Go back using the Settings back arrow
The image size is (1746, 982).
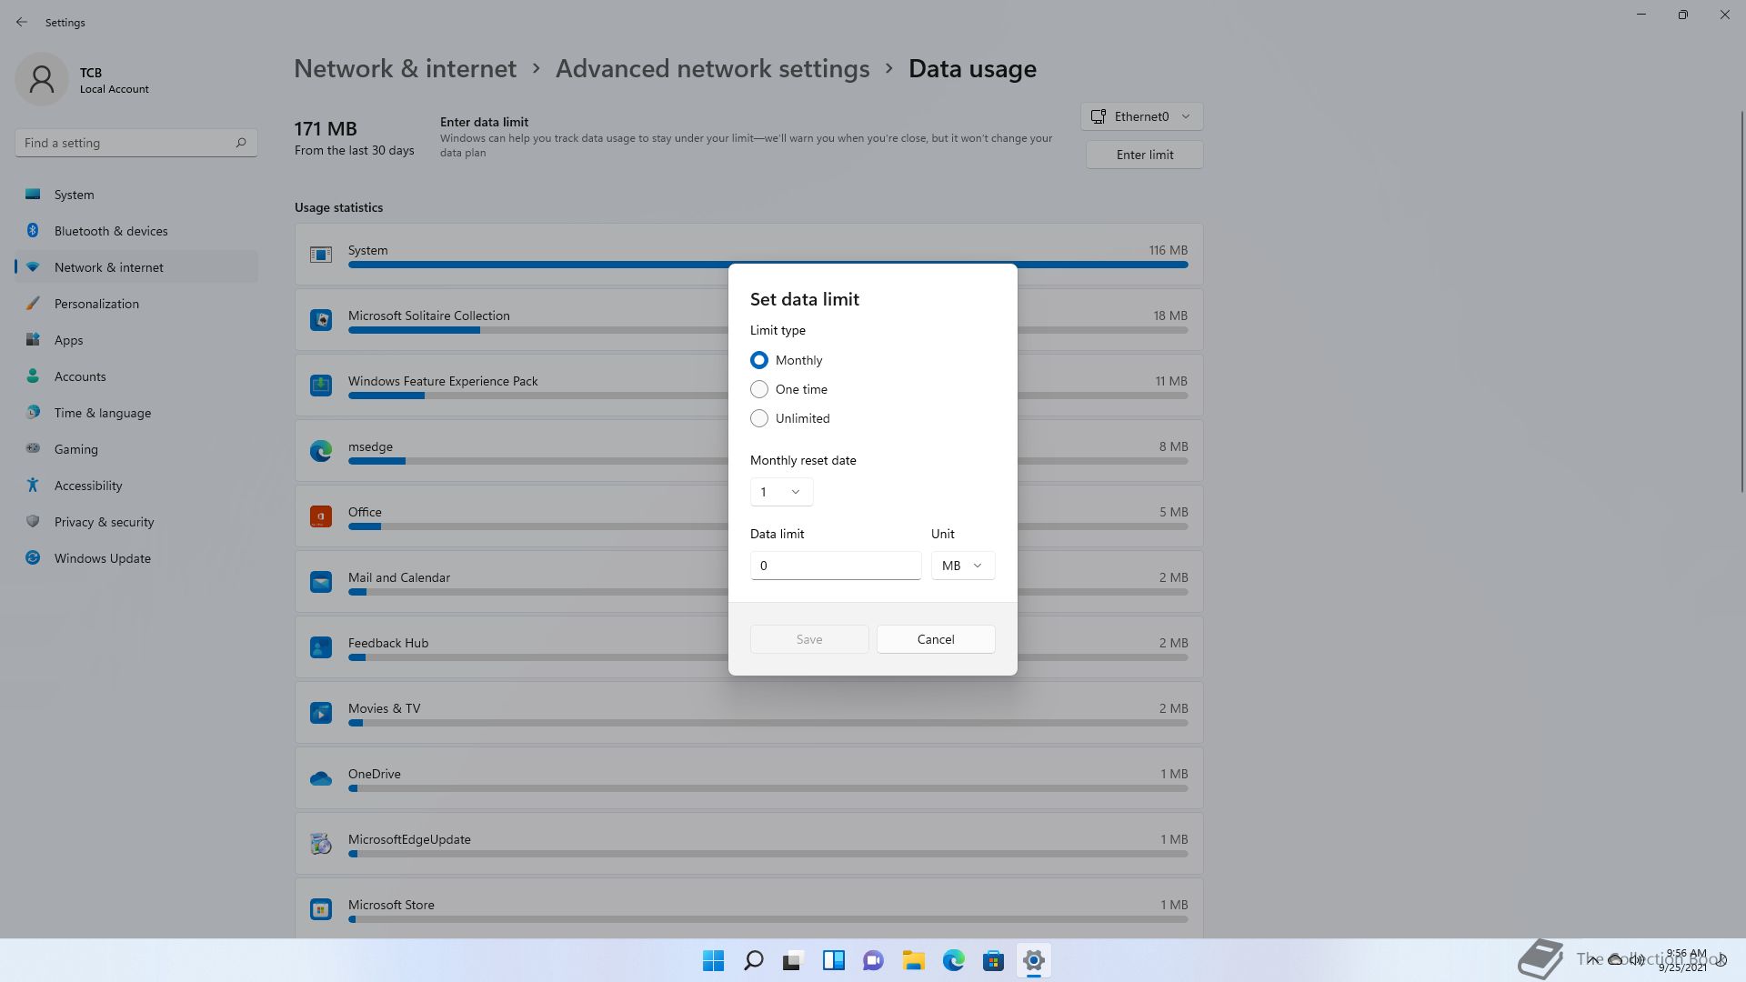coord(22,22)
